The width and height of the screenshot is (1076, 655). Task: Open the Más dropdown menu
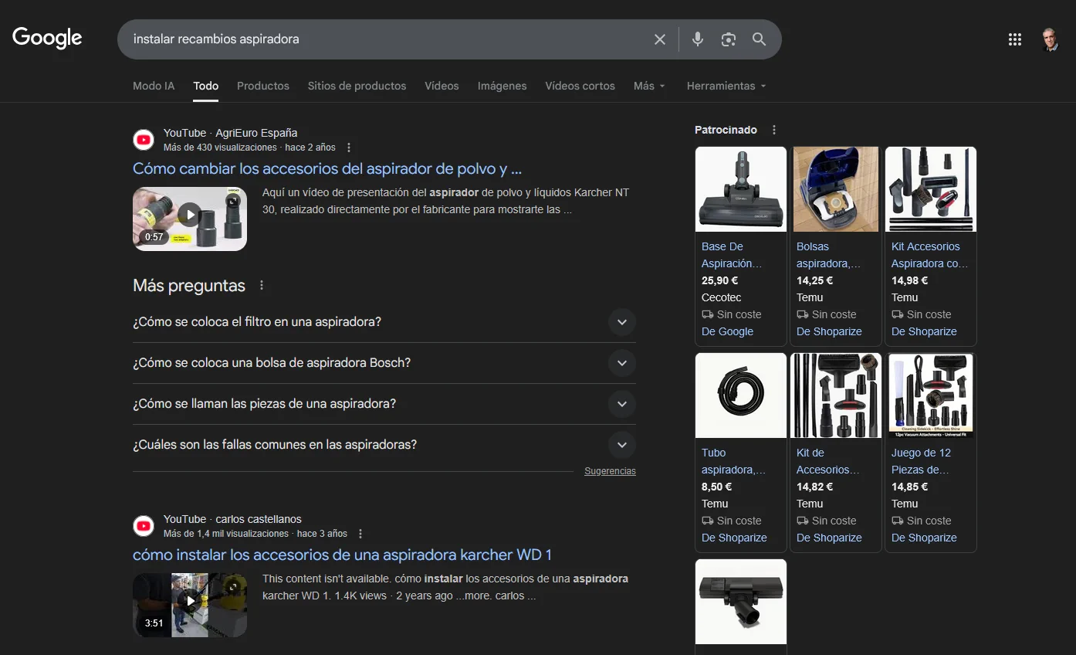click(x=648, y=86)
